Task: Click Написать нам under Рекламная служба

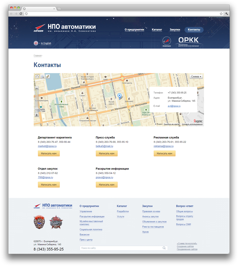Action: point(165,153)
